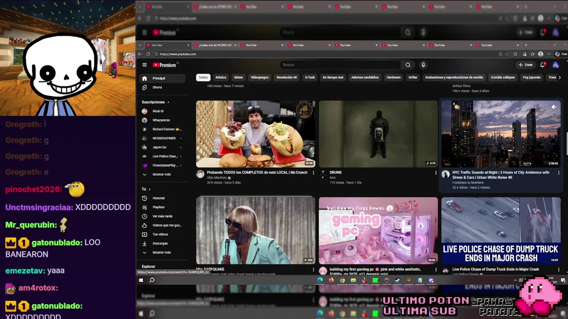Open the YouTube hamburger guide menu

[144, 65]
